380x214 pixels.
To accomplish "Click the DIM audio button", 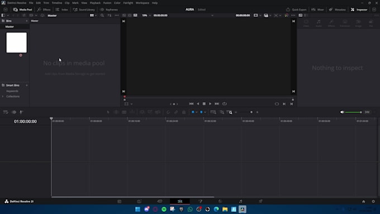I will 367,112.
